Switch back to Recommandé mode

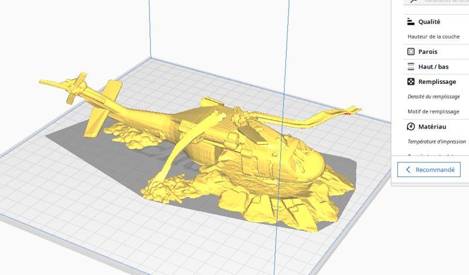coord(429,169)
